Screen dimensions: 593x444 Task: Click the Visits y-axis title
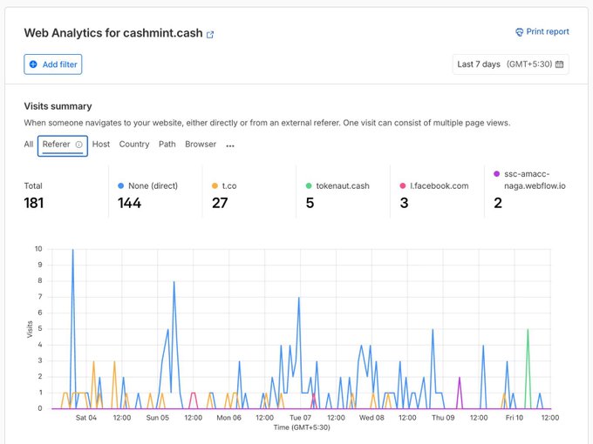click(x=30, y=329)
